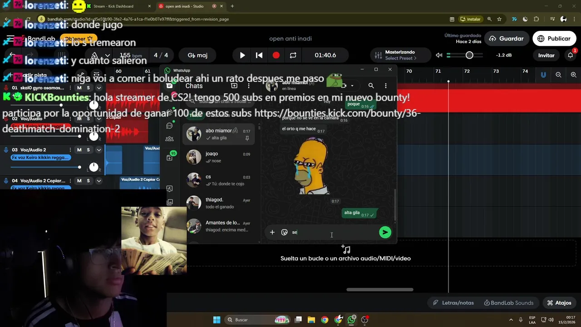
Task: Solo track 01 skai0 gyro
Action: [88, 88]
